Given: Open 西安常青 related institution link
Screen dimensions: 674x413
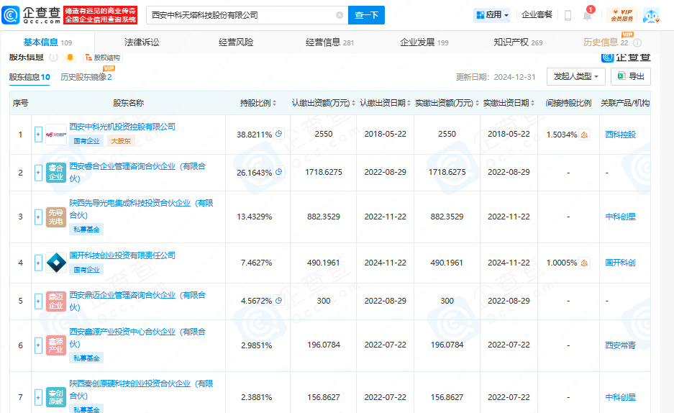Looking at the screenshot, I should click(x=620, y=345).
